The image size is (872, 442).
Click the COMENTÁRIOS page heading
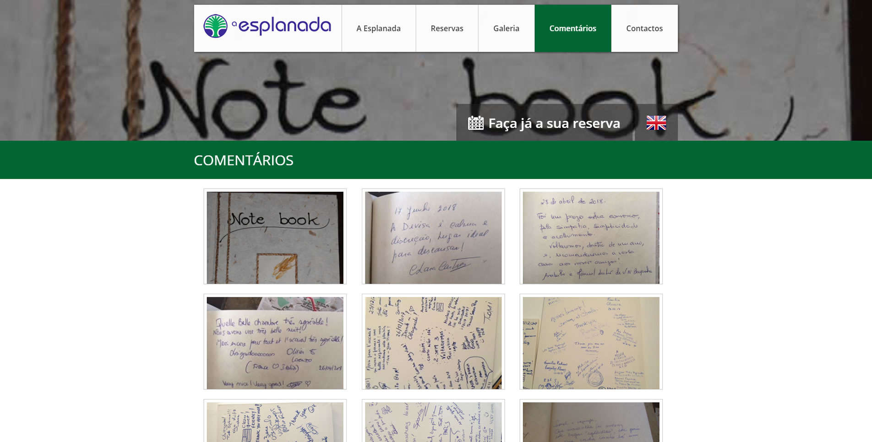(244, 160)
